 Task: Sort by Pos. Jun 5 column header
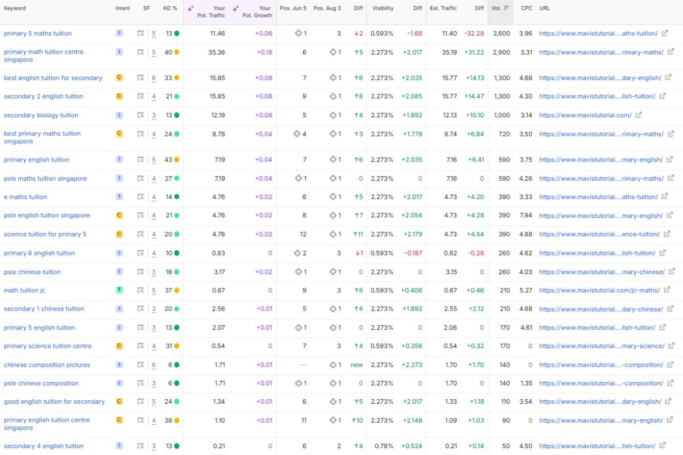coord(293,9)
